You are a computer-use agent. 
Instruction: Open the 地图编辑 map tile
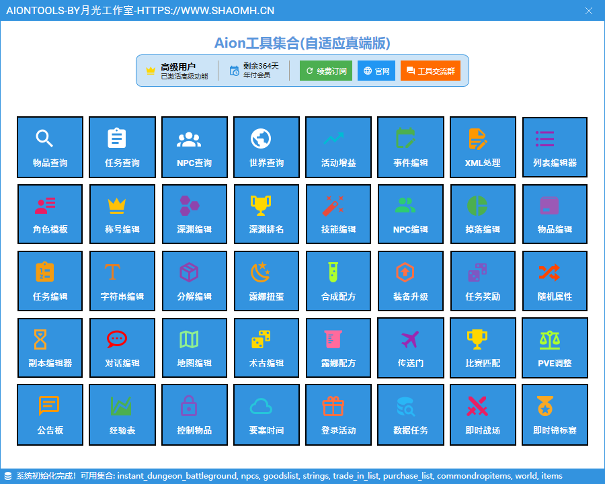click(x=194, y=348)
